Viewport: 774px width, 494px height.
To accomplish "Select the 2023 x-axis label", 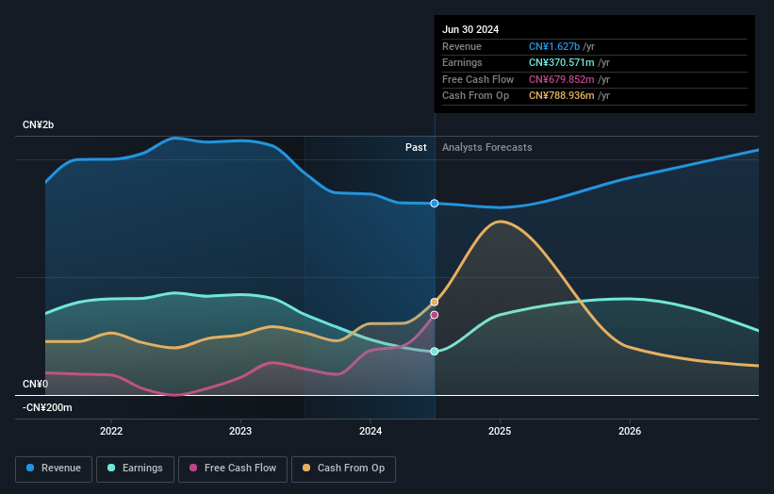I will (x=240, y=431).
